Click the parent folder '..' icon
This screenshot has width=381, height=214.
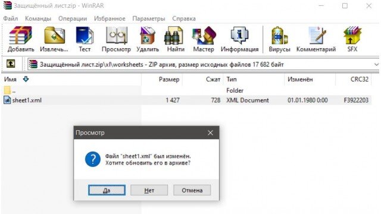point(7,90)
